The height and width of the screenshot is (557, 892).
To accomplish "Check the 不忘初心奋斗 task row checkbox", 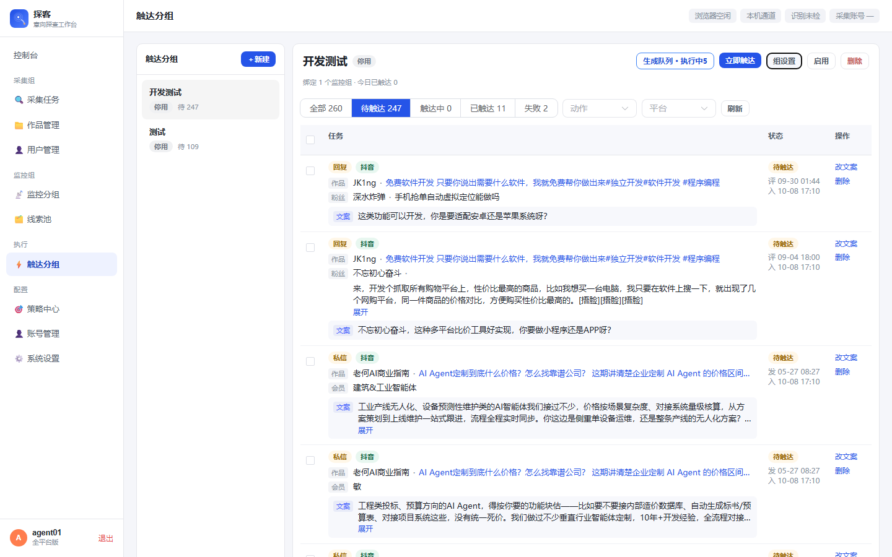I will tap(310, 248).
